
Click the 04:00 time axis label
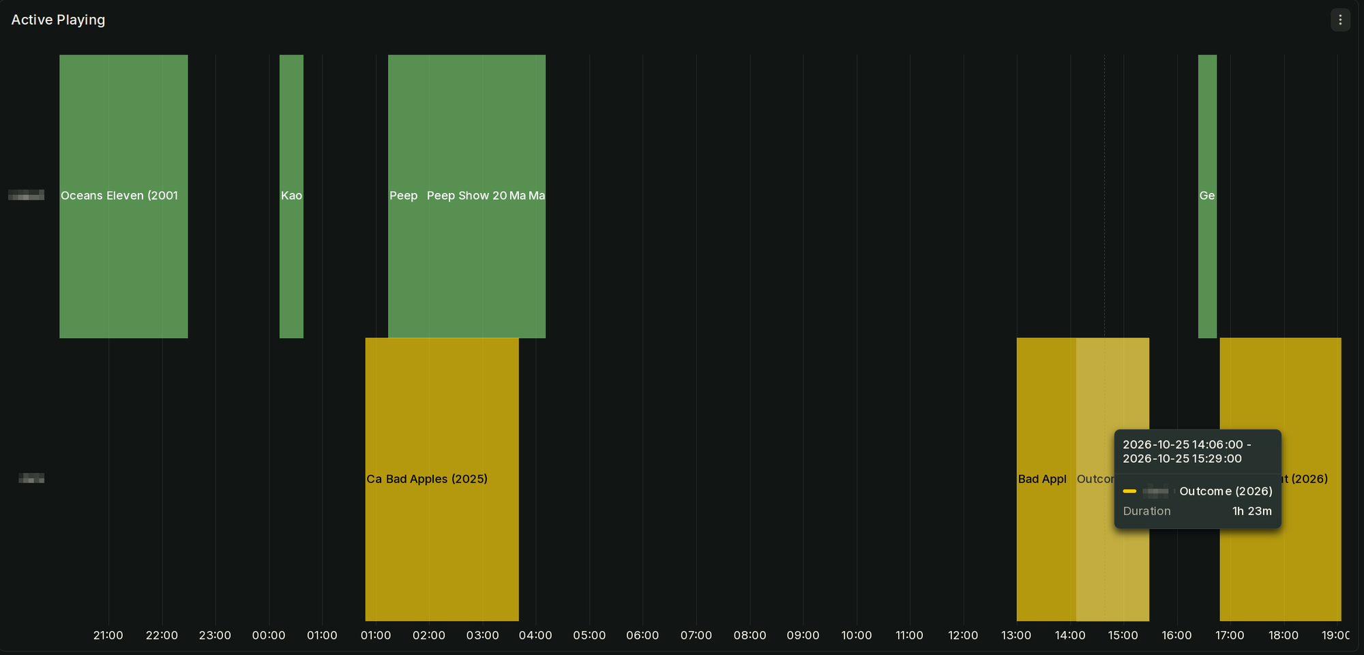tap(535, 635)
